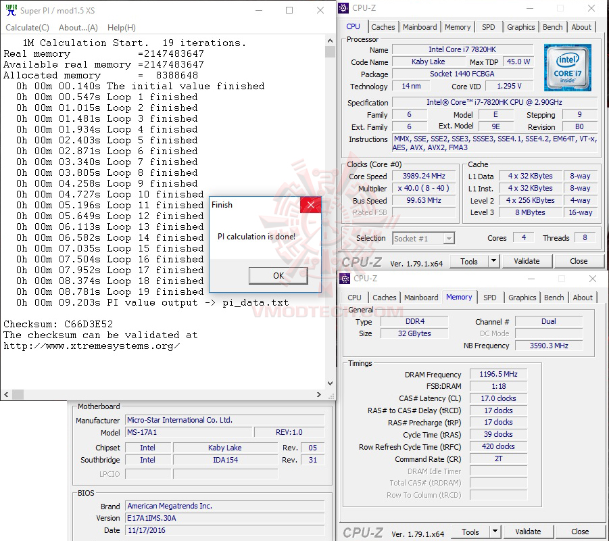Click the Super PI vertical scrollbar thumb
Screen dimensions: 609x541
[330, 51]
